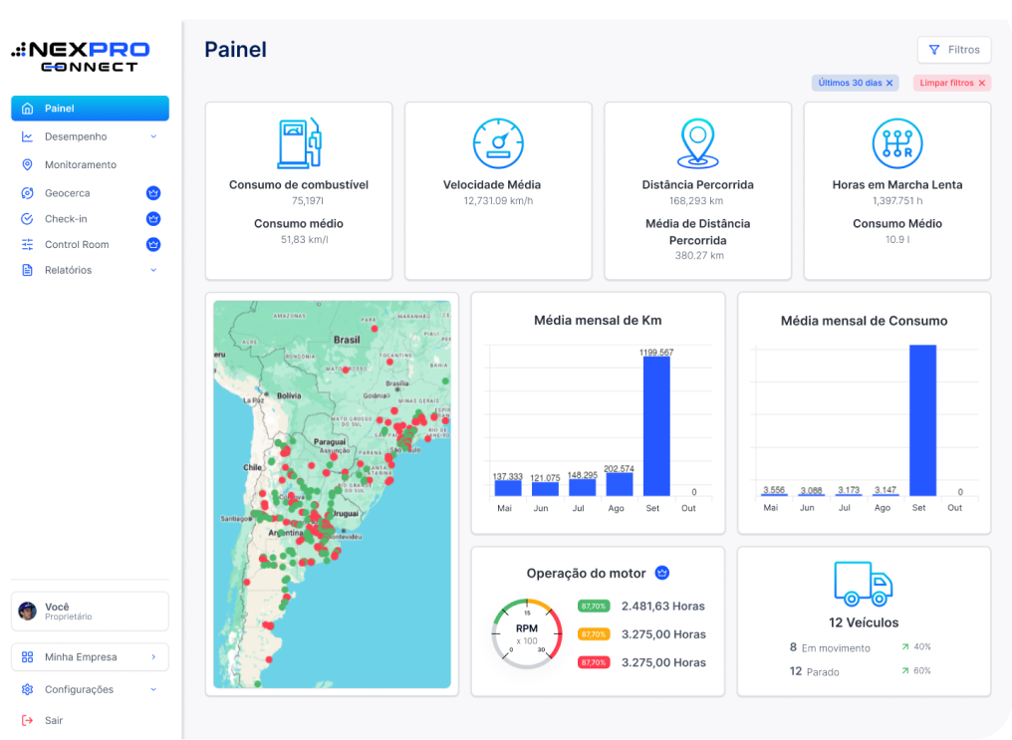Click the fuel pump icon
1012x740 pixels.
click(x=299, y=143)
